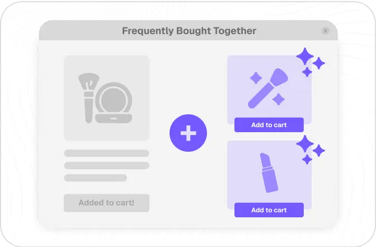Add the lipstick product to cart

[x=269, y=210]
